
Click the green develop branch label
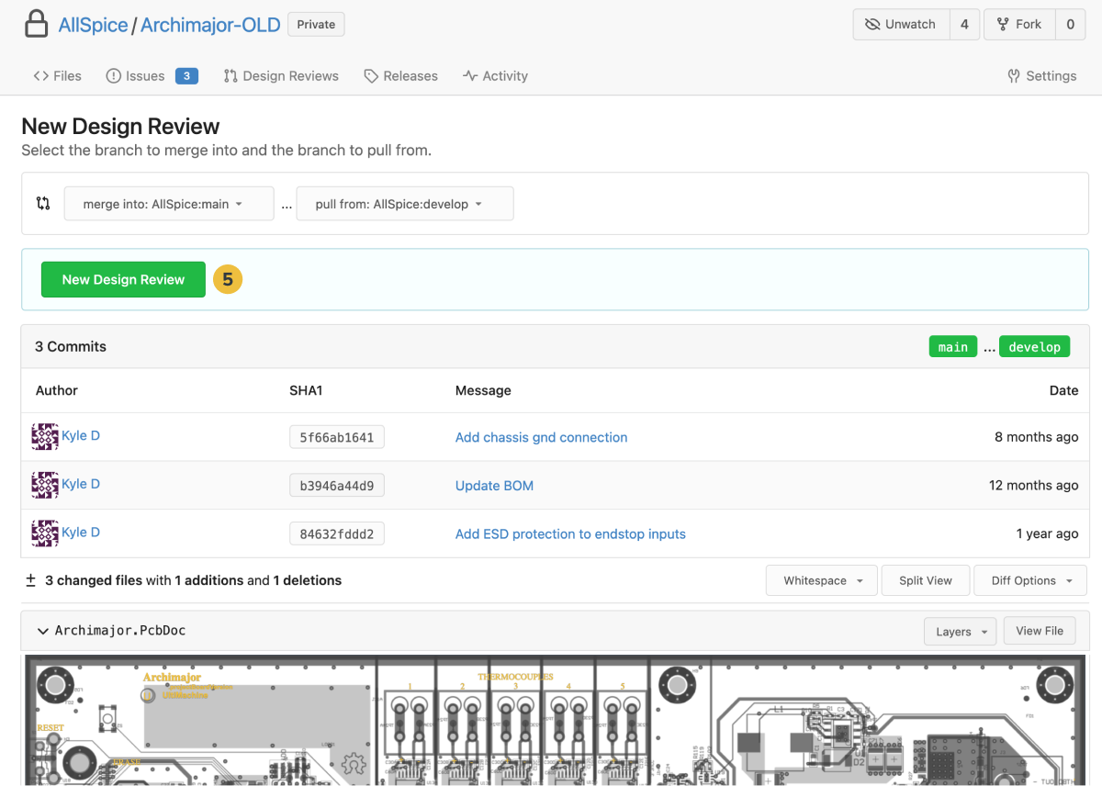(1034, 347)
